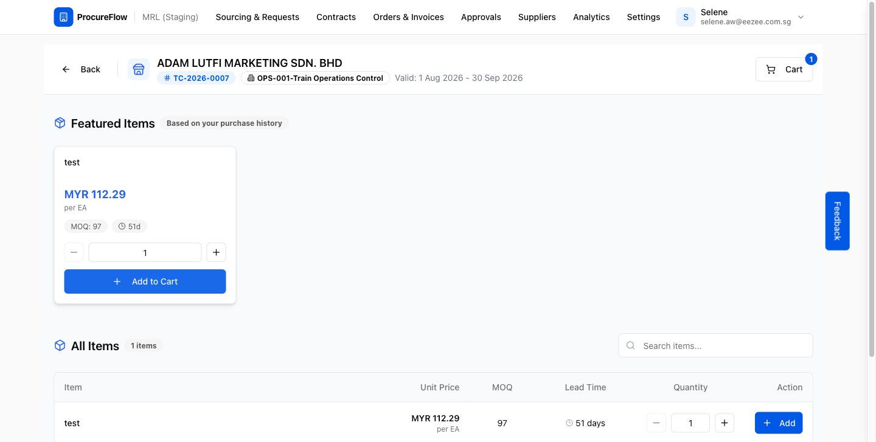Click the Add to Cart button
Image resolution: width=876 pixels, height=442 pixels.
[145, 281]
